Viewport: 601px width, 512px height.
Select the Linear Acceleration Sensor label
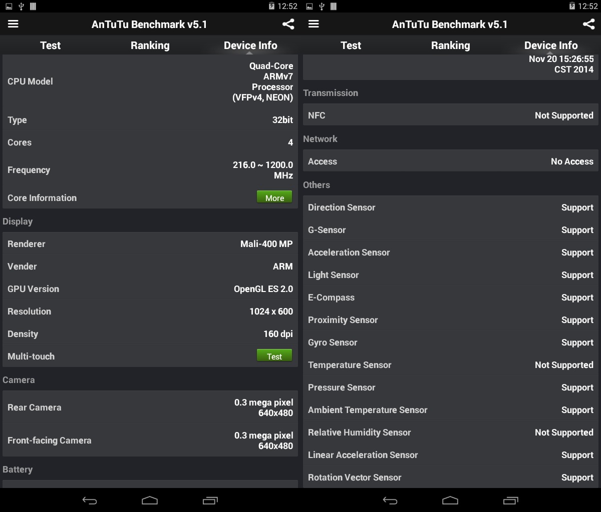click(363, 455)
